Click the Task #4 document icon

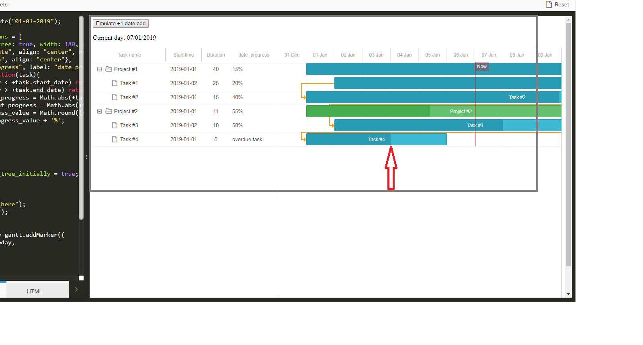(x=115, y=139)
